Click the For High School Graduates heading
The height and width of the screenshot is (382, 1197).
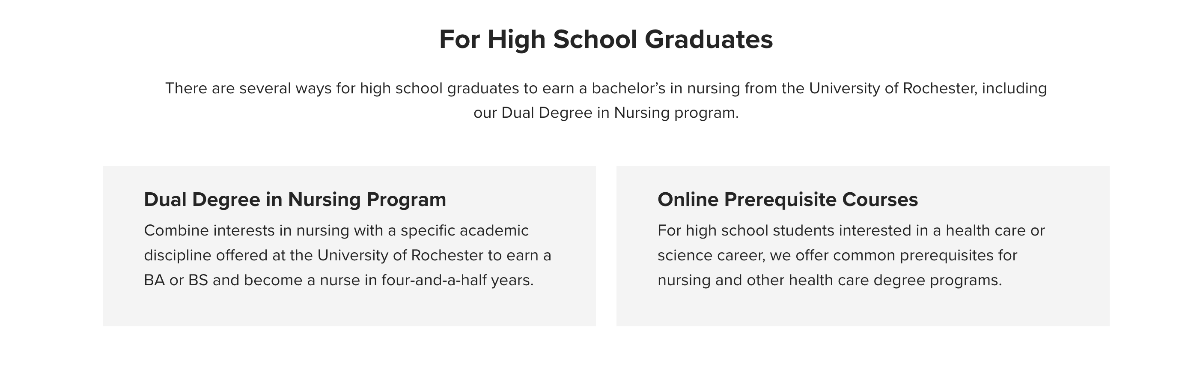[x=606, y=39]
